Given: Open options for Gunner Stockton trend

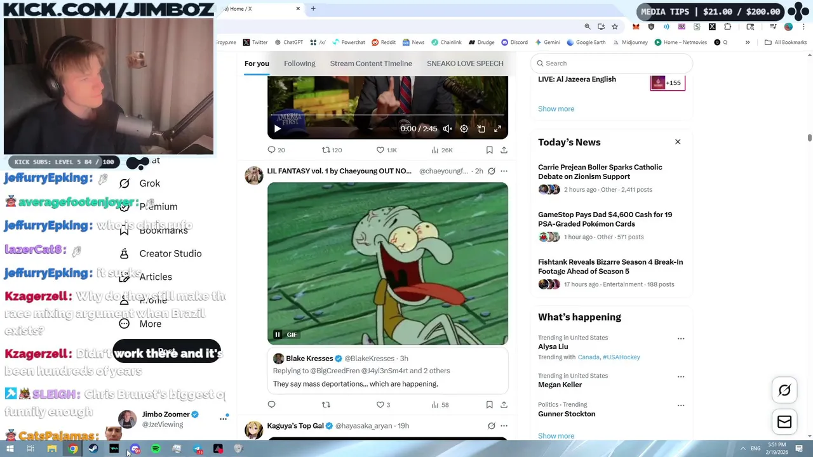Looking at the screenshot, I should [x=681, y=405].
